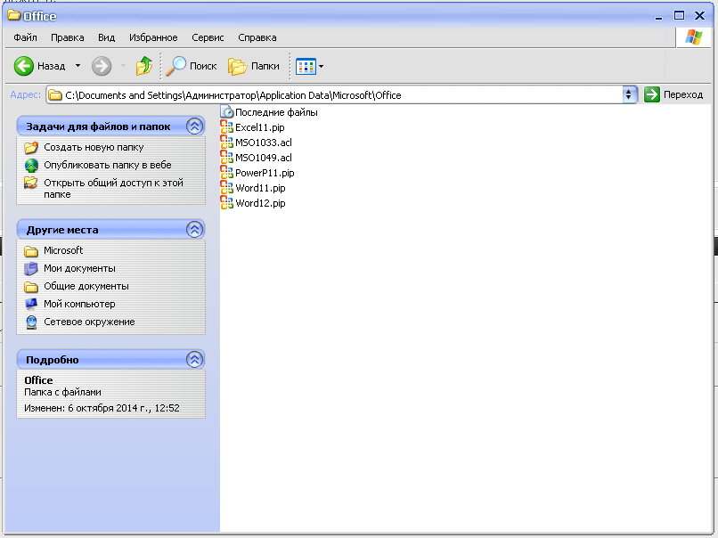Screen dimensions: 718x538
Task: Open the Последние файлы shortcut
Action: 275,112
